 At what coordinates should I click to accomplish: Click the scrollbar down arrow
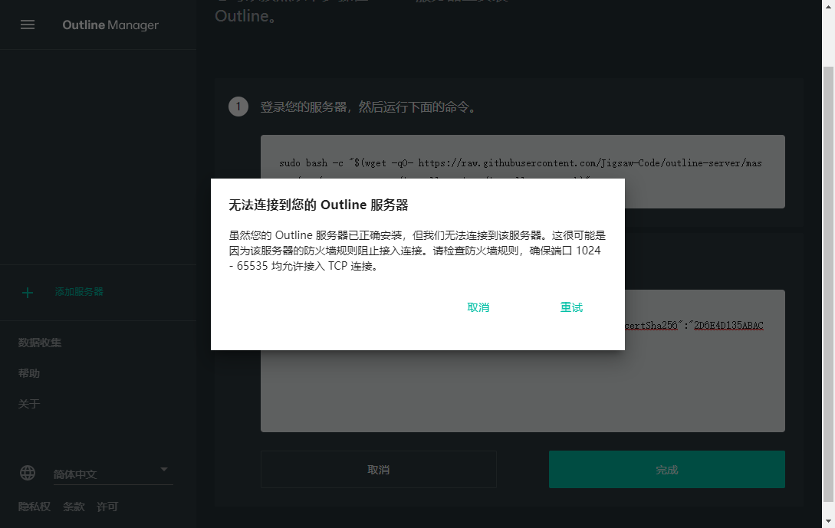pyautogui.click(x=828, y=520)
